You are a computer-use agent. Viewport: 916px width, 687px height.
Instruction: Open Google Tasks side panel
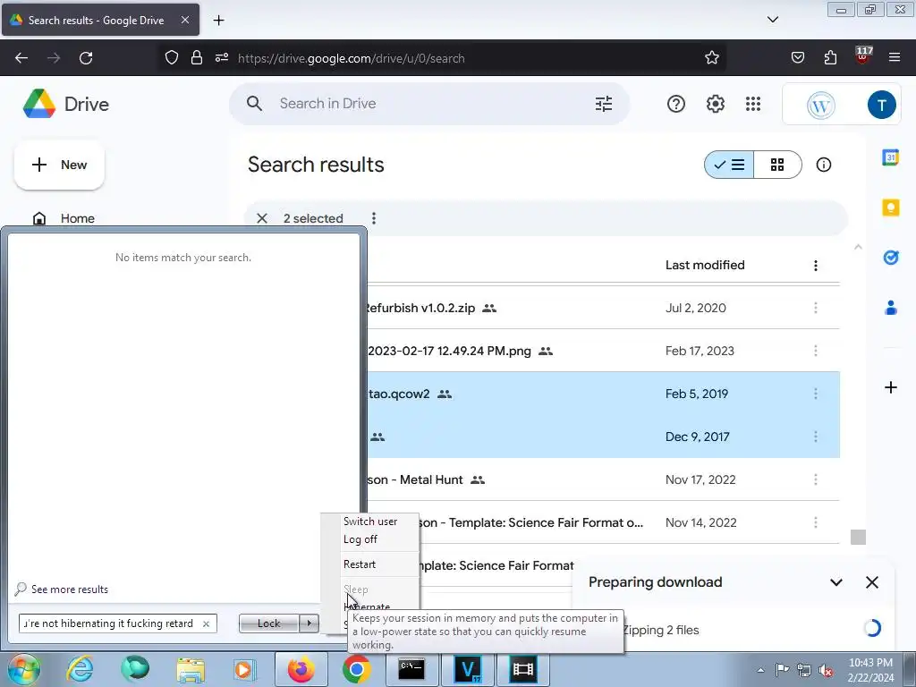click(x=890, y=257)
